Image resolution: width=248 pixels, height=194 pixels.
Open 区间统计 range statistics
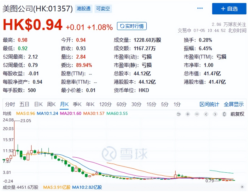209,105
